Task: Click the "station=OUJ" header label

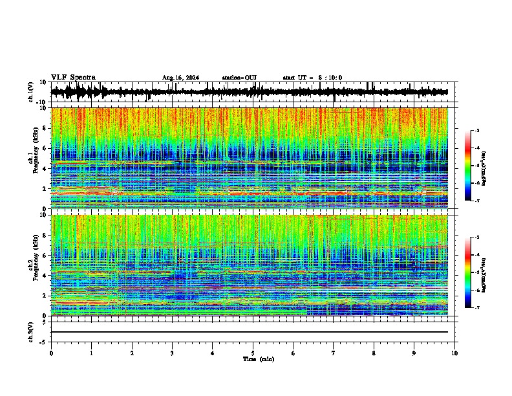Action: pyautogui.click(x=239, y=78)
